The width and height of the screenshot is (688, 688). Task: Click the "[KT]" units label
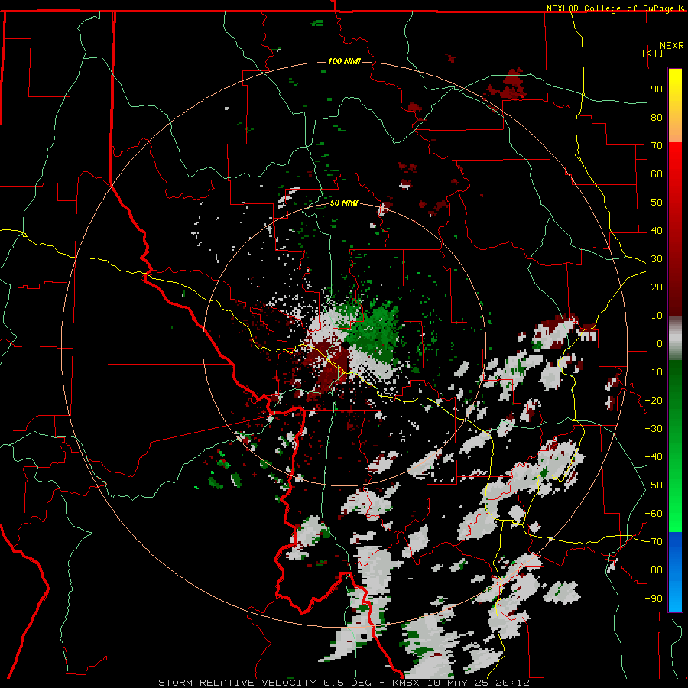coord(652,53)
